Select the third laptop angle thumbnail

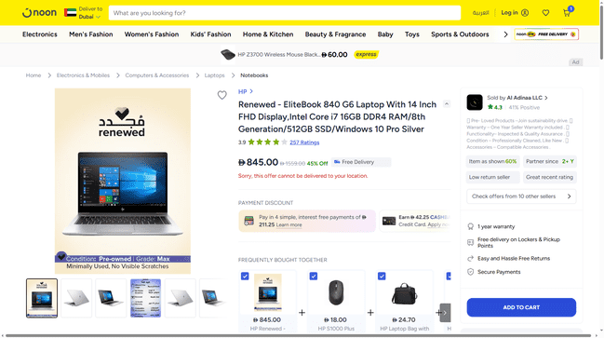coord(111,298)
